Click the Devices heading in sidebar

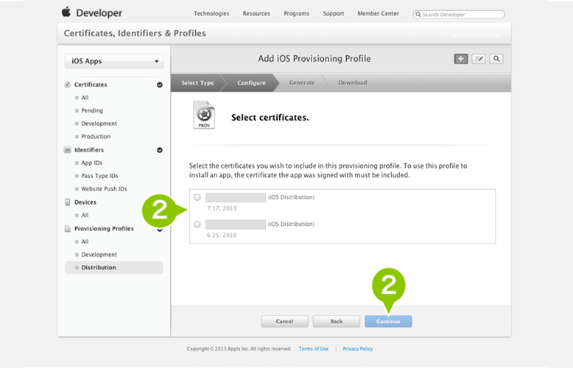pos(85,202)
